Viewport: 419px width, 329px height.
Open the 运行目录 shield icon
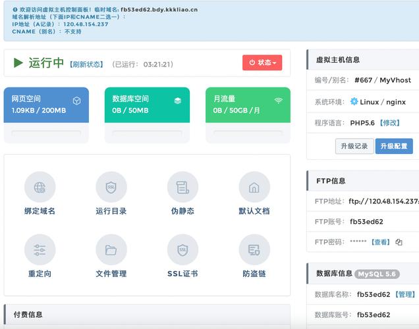click(x=111, y=187)
